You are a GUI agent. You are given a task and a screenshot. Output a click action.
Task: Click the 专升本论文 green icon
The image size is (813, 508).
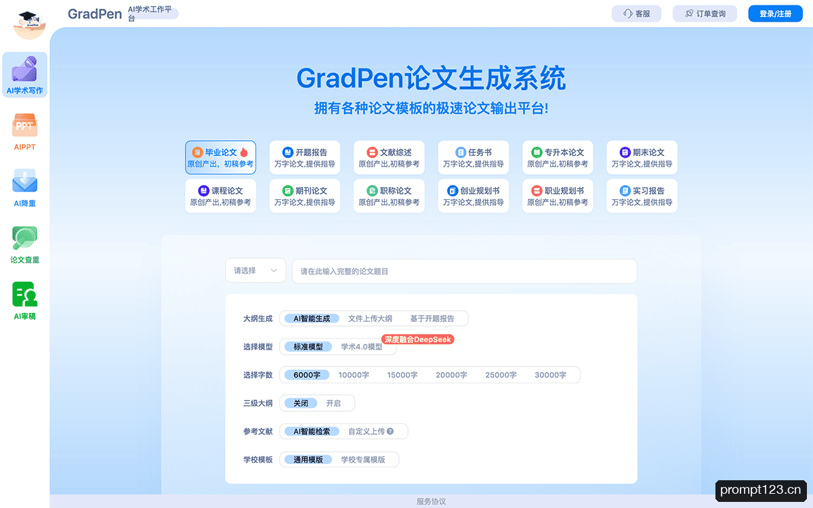point(537,152)
